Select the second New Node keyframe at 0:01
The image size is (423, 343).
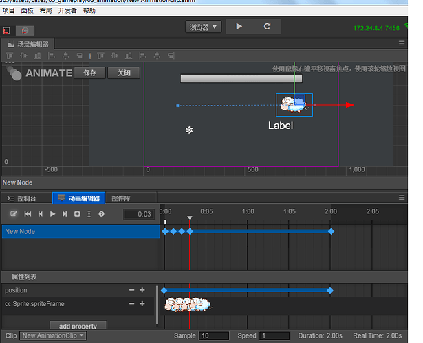pos(173,231)
